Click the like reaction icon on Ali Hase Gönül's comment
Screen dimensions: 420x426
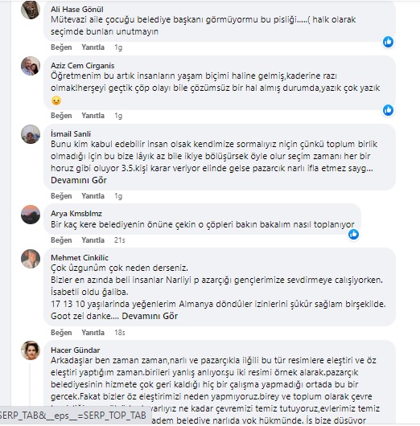[x=388, y=42]
